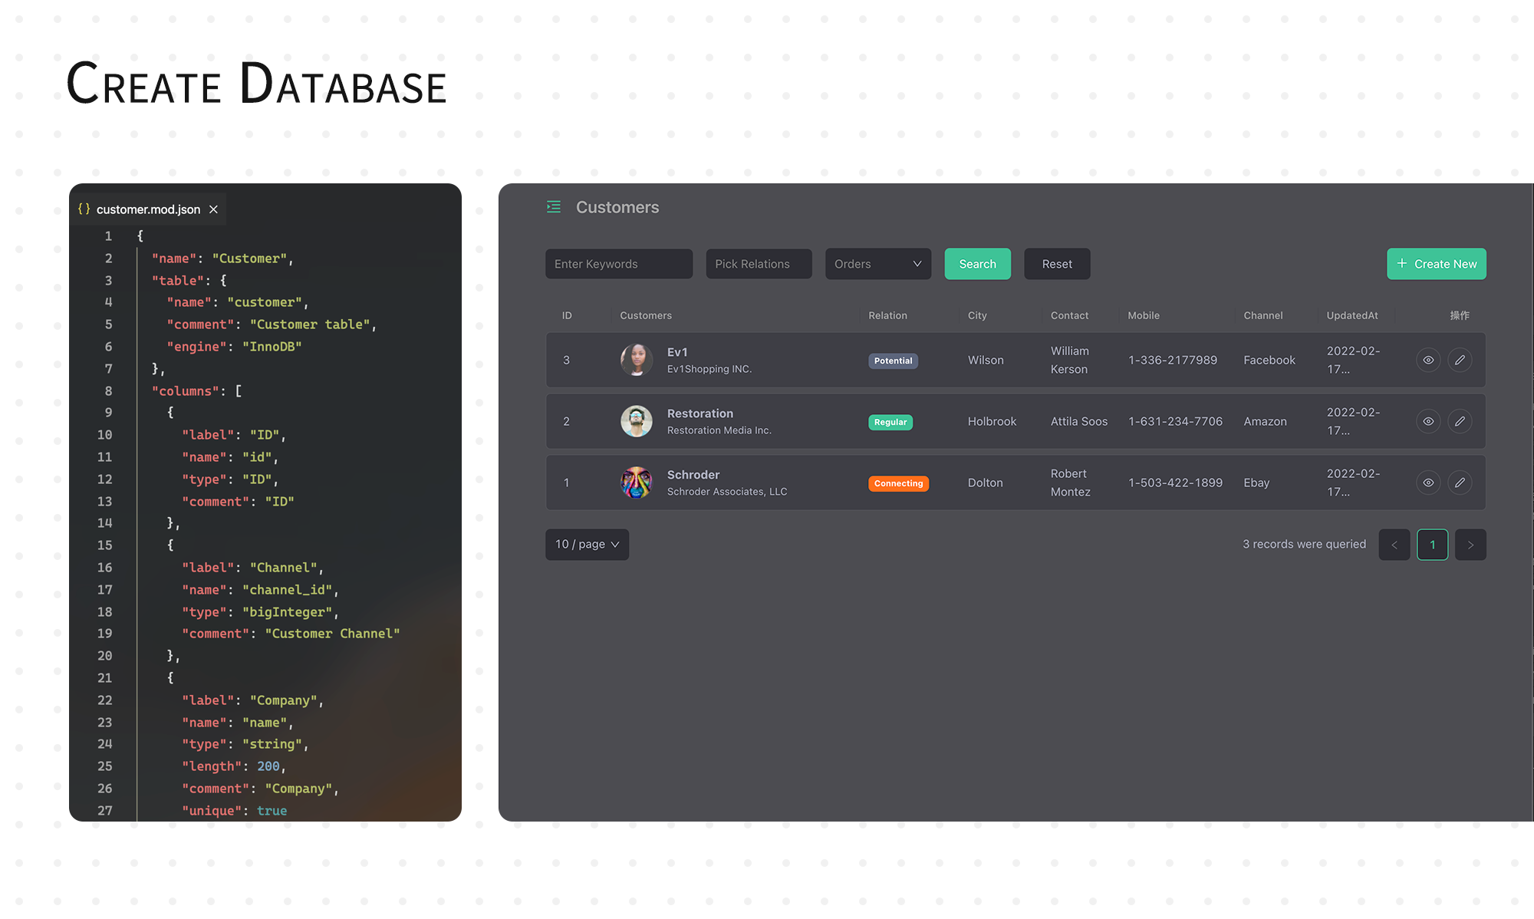This screenshot has width=1534, height=919.
Task: Click the braces icon on the customer.mod.json tab
Action: pos(84,209)
